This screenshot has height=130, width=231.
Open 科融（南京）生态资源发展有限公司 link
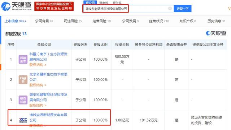[x=48, y=57]
